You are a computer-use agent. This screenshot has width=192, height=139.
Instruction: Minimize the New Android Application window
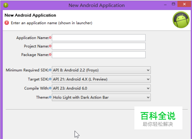[166, 5]
